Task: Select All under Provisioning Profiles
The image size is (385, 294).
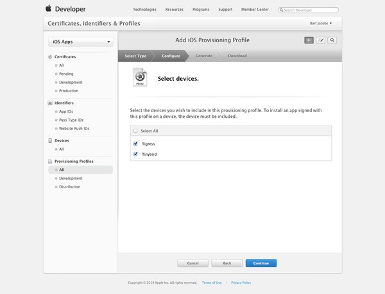Action: click(x=81, y=170)
